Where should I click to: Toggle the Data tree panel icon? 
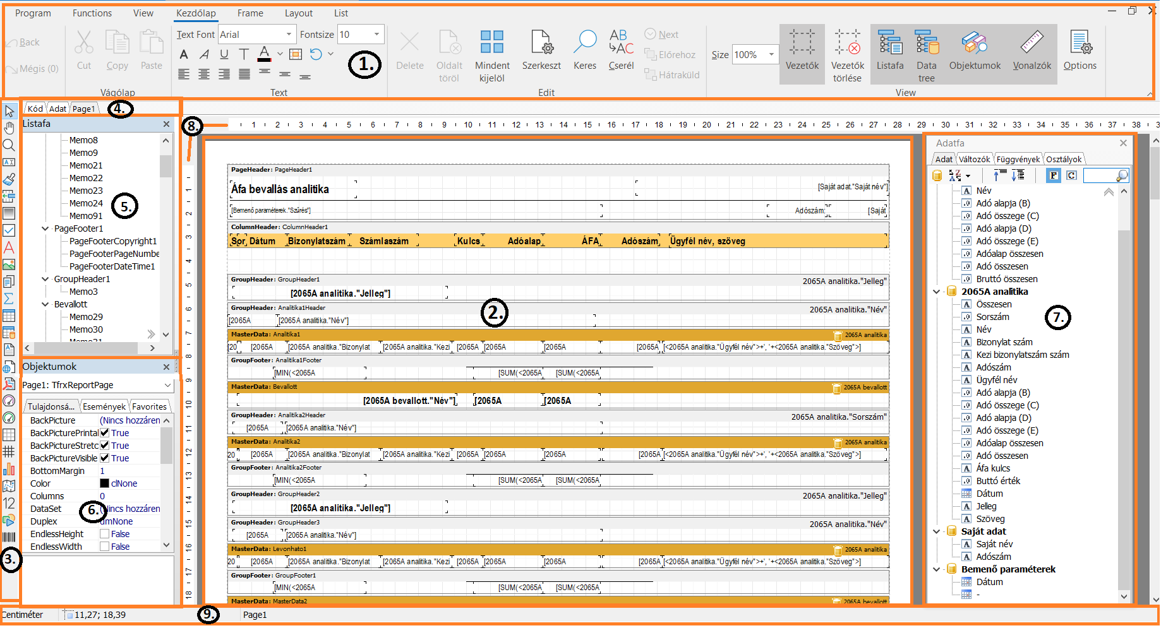926,43
